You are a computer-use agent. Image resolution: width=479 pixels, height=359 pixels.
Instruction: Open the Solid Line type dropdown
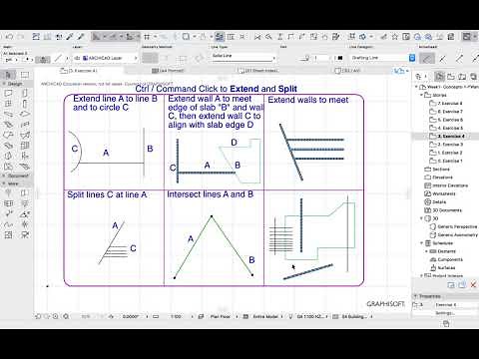tap(243, 57)
